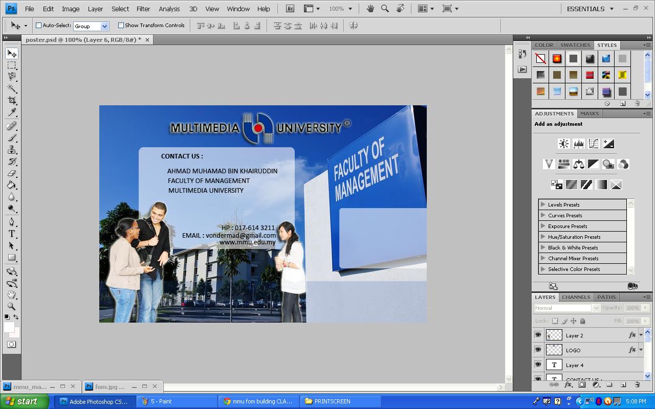Select the Rectangular Marquee tool
The width and height of the screenshot is (655, 409).
click(x=12, y=65)
